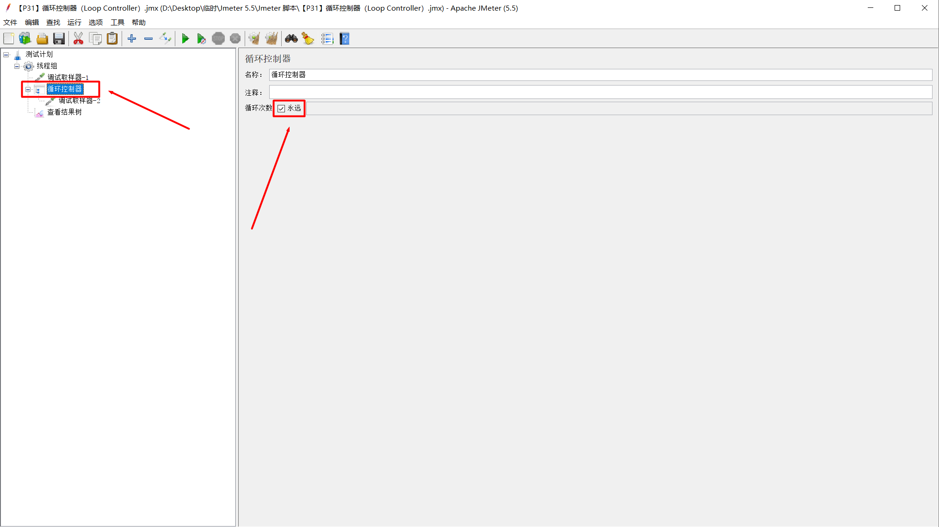The image size is (939, 527).
Task: Click the Open file icon
Action: pyautogui.click(x=42, y=39)
